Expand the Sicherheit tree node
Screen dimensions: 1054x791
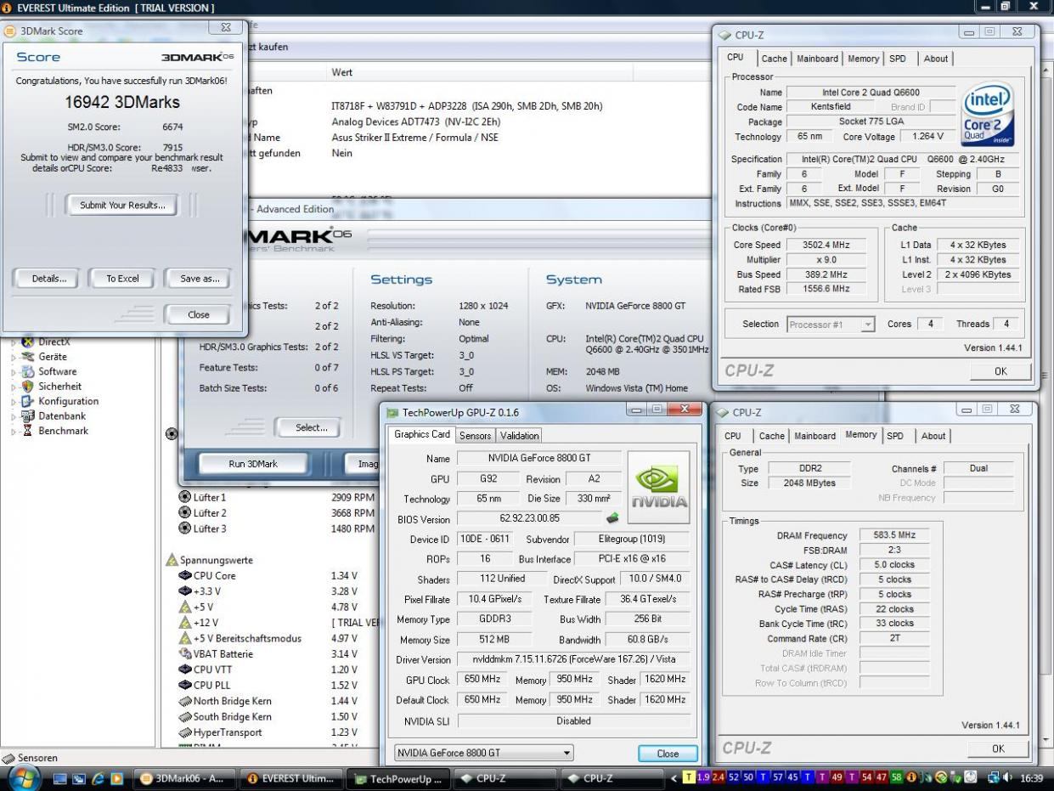click(13, 387)
